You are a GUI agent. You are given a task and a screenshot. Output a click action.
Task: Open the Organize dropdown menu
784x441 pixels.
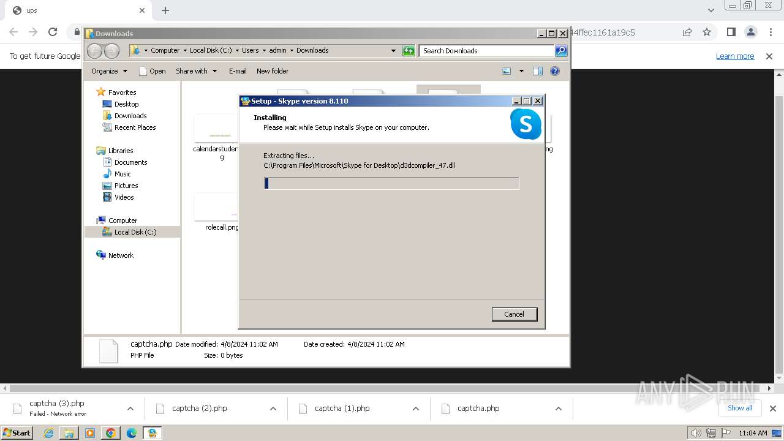click(109, 71)
